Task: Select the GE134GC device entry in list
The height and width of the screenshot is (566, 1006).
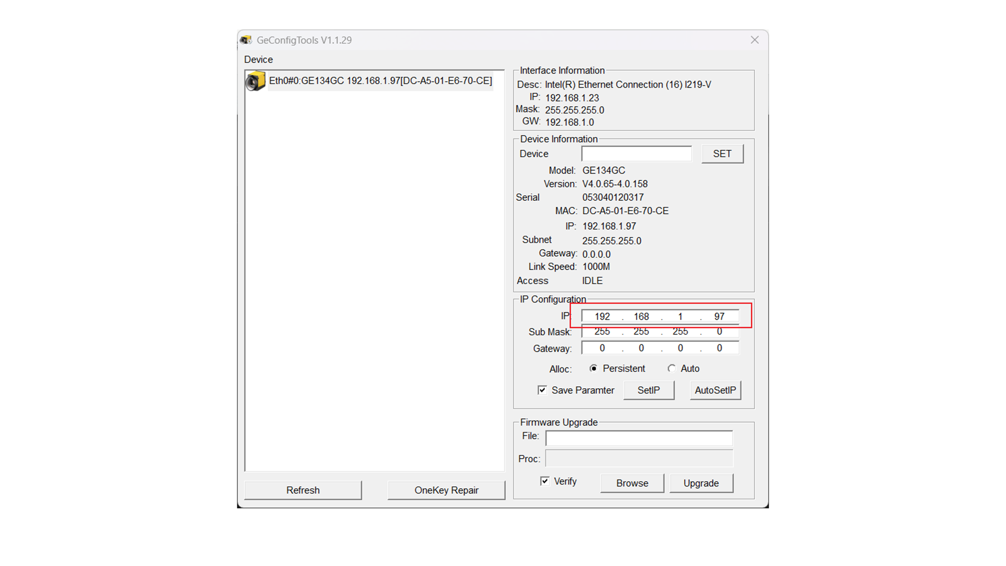Action: (380, 81)
